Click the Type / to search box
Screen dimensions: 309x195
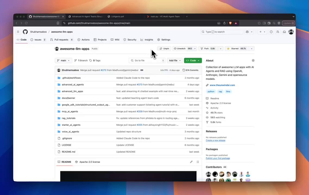click(x=222, y=32)
